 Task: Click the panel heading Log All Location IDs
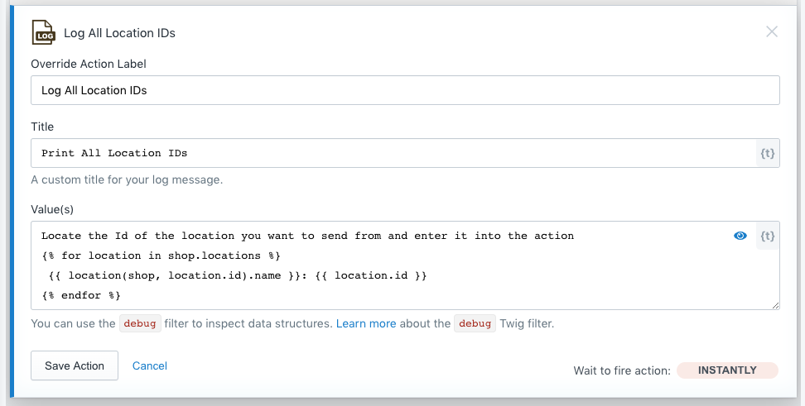click(119, 33)
